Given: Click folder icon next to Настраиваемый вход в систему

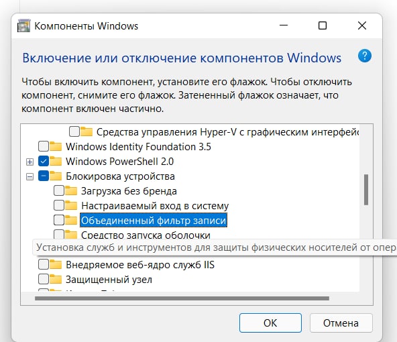Looking at the screenshot, I should pyautogui.click(x=71, y=205).
